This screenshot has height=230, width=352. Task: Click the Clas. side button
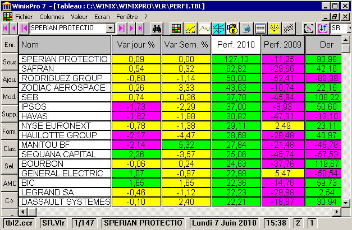pos(10,148)
